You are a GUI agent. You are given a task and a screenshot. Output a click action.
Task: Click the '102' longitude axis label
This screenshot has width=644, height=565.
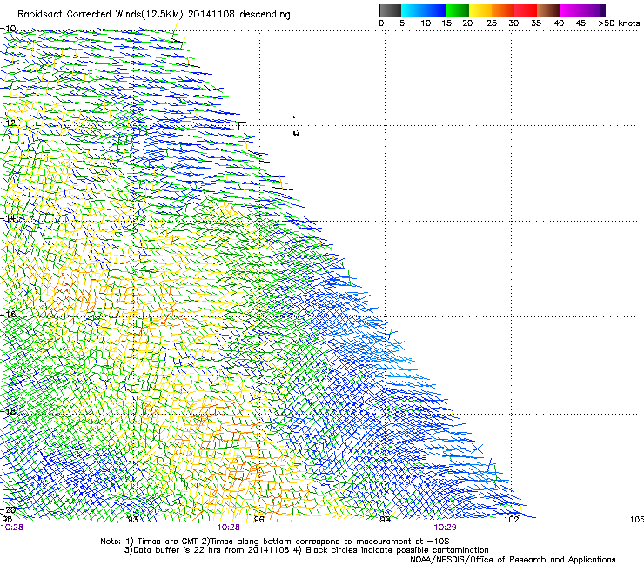pyautogui.click(x=512, y=520)
